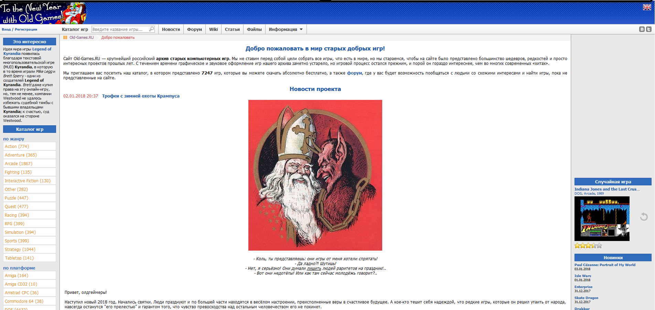Screen dimensions: 655x310
Task: Click the Каталог игр blue sidebar header
Action: pyautogui.click(x=30, y=129)
